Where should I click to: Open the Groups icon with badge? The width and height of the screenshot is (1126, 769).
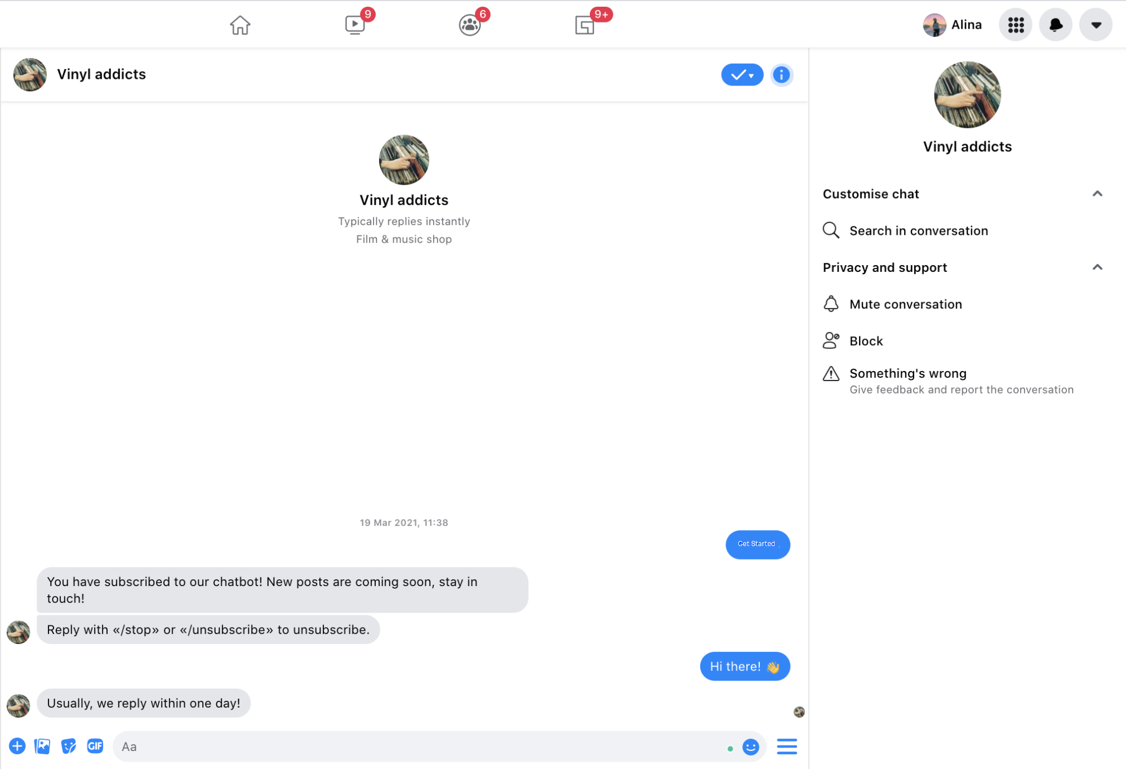[470, 24]
